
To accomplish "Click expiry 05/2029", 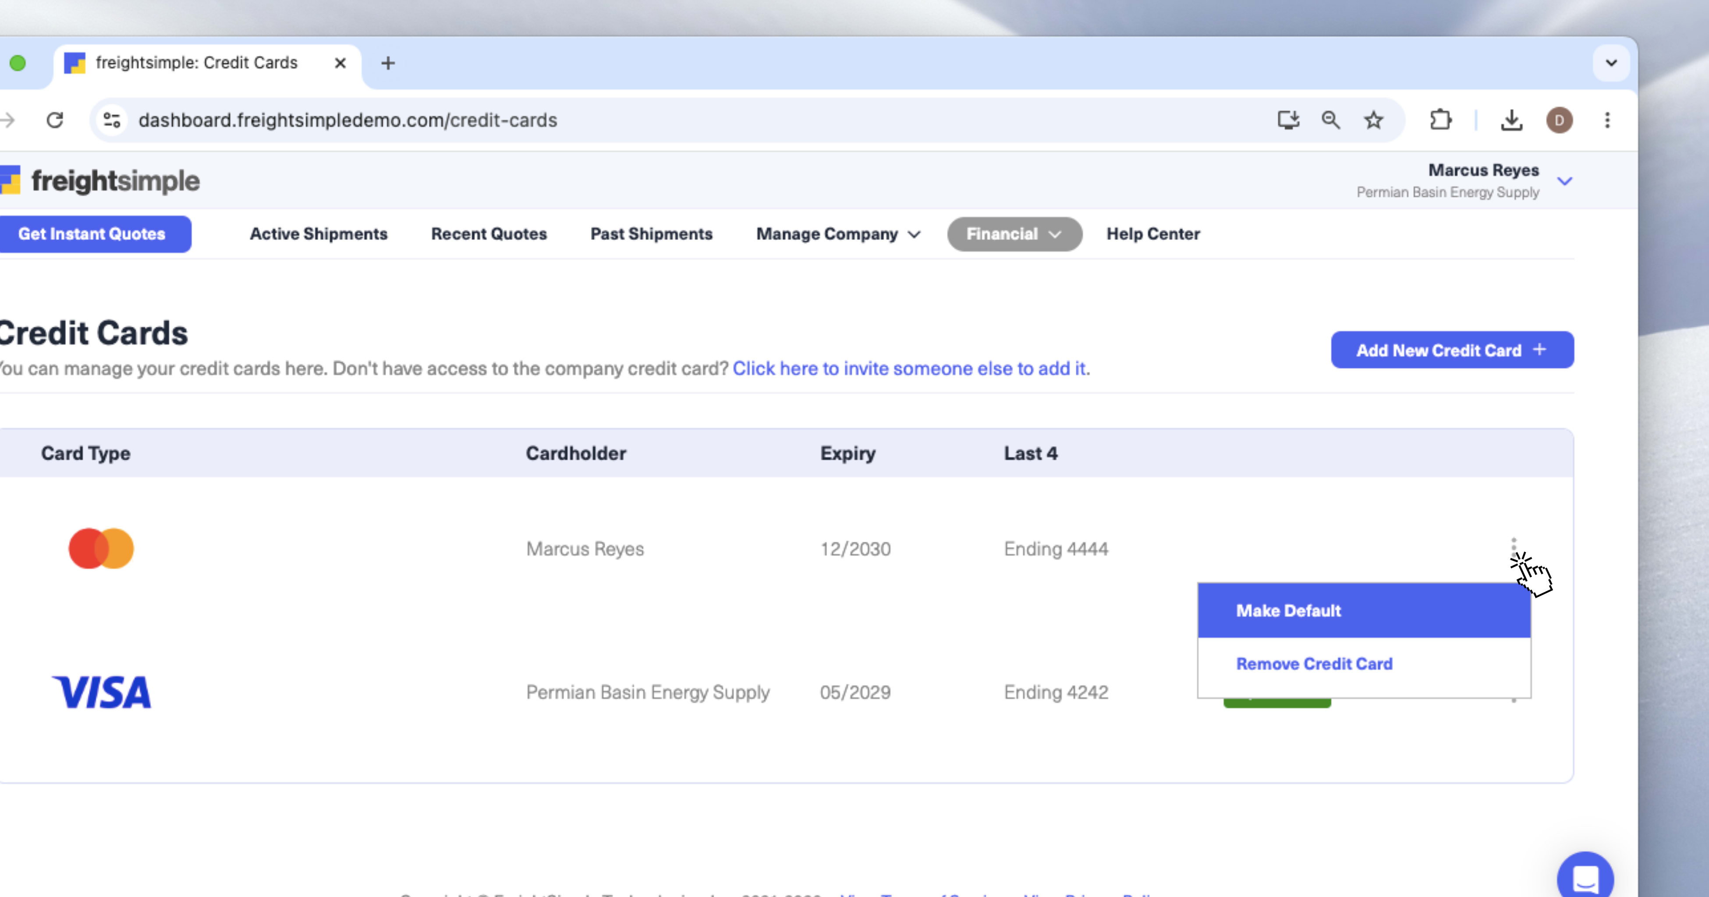I will tap(855, 692).
